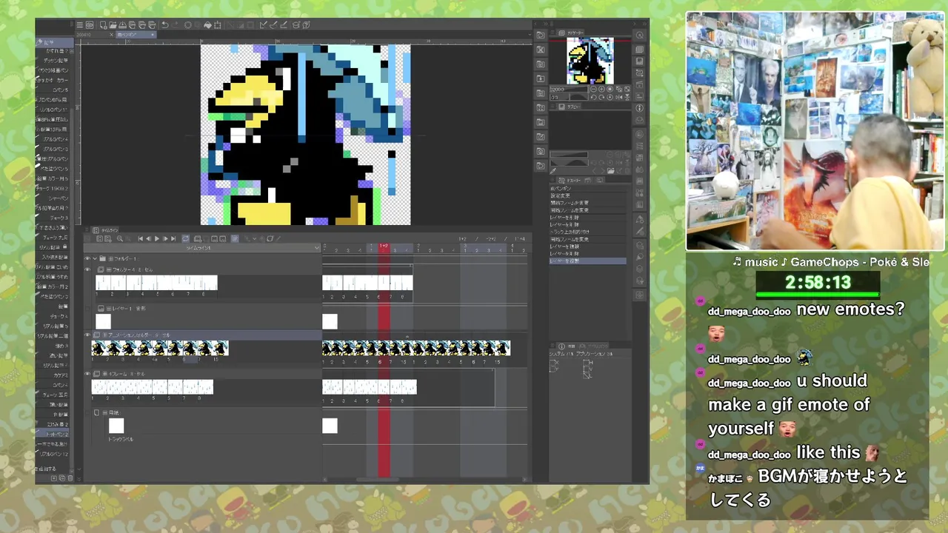948x533 pixels.
Task: Click the Open file folder icon
Action: click(113, 25)
